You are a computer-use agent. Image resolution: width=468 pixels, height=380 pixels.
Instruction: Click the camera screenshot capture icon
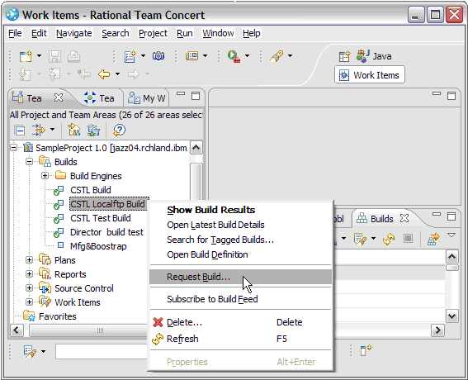158,56
